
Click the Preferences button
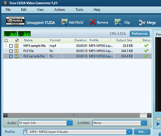tap(140, 34)
